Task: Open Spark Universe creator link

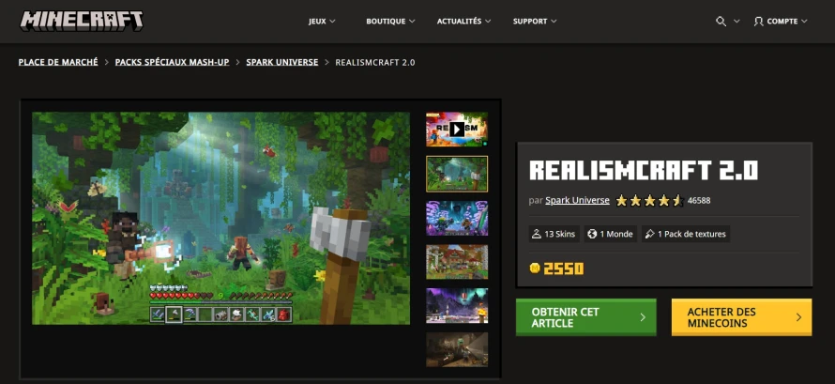Action: (577, 201)
